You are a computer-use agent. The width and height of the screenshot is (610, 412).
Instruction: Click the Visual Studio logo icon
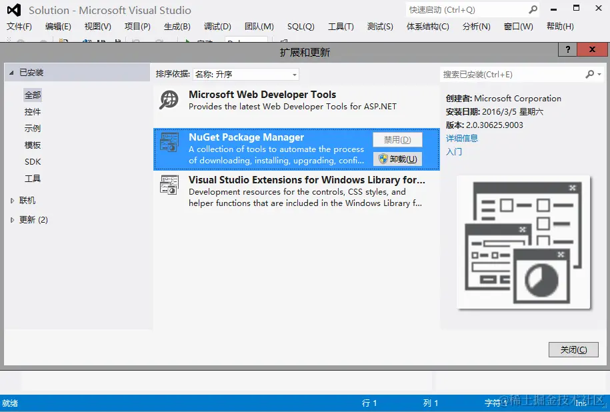coord(14,10)
